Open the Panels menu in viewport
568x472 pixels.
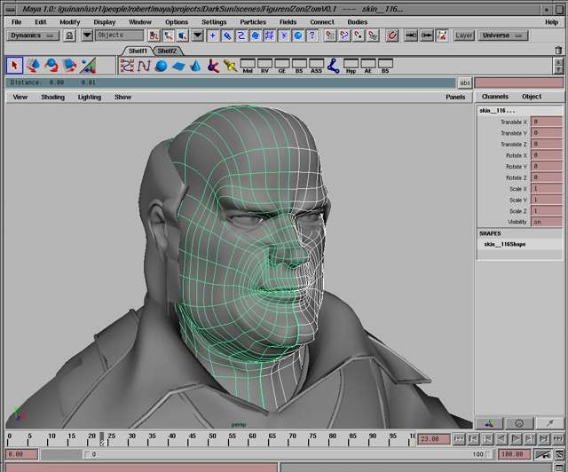point(455,97)
